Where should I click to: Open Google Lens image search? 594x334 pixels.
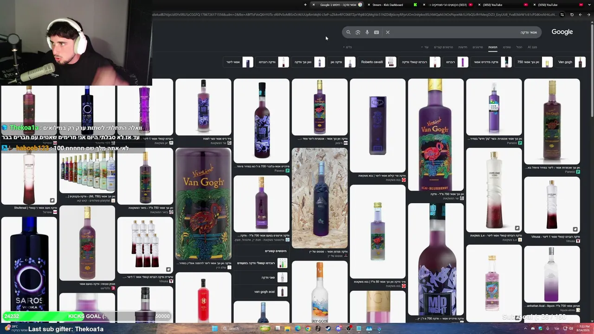point(358,32)
